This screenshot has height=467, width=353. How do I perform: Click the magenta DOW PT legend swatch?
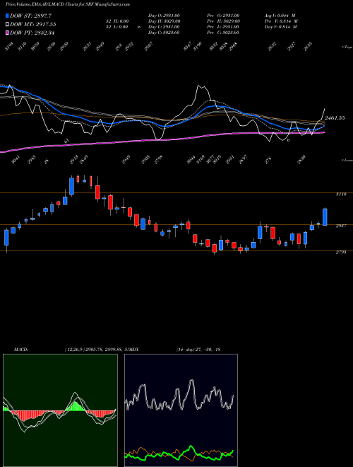coord(8,33)
